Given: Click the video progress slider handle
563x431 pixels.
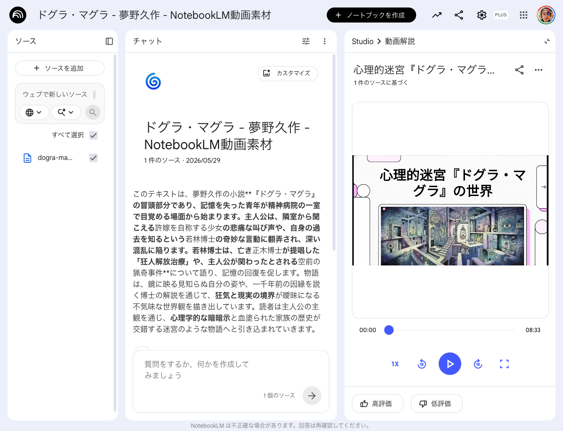Looking at the screenshot, I should tap(388, 330).
